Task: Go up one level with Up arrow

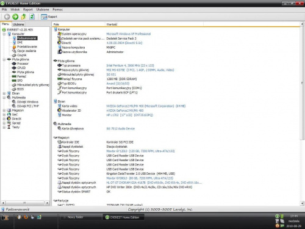Action: pyautogui.click(x=24, y=16)
